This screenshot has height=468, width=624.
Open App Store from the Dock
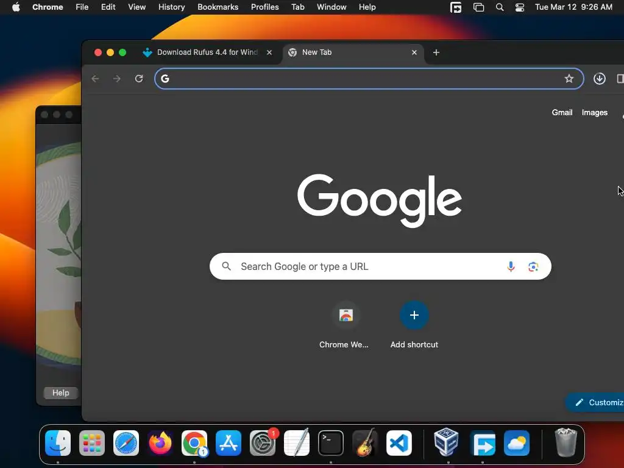[x=229, y=443]
